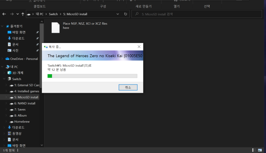Click the pin icon next to 다운로드
Screen dimensions: 266x153
(x=37, y=38)
